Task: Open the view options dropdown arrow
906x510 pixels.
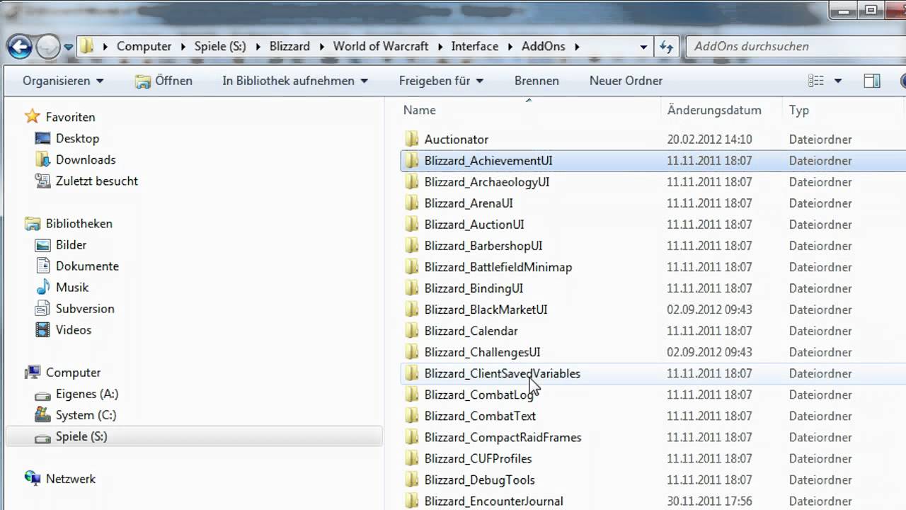Action: point(838,81)
